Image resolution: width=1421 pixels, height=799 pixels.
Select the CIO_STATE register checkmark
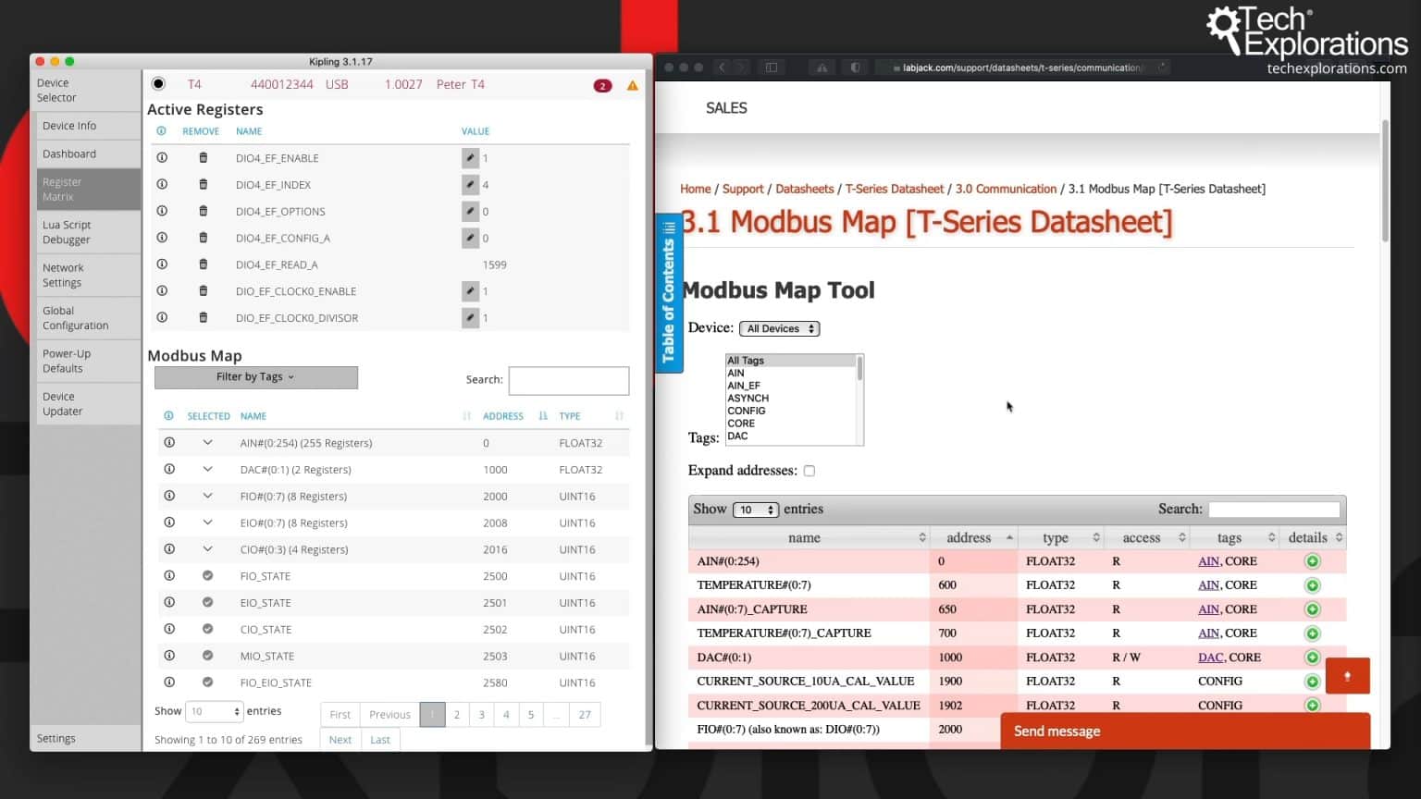(207, 630)
